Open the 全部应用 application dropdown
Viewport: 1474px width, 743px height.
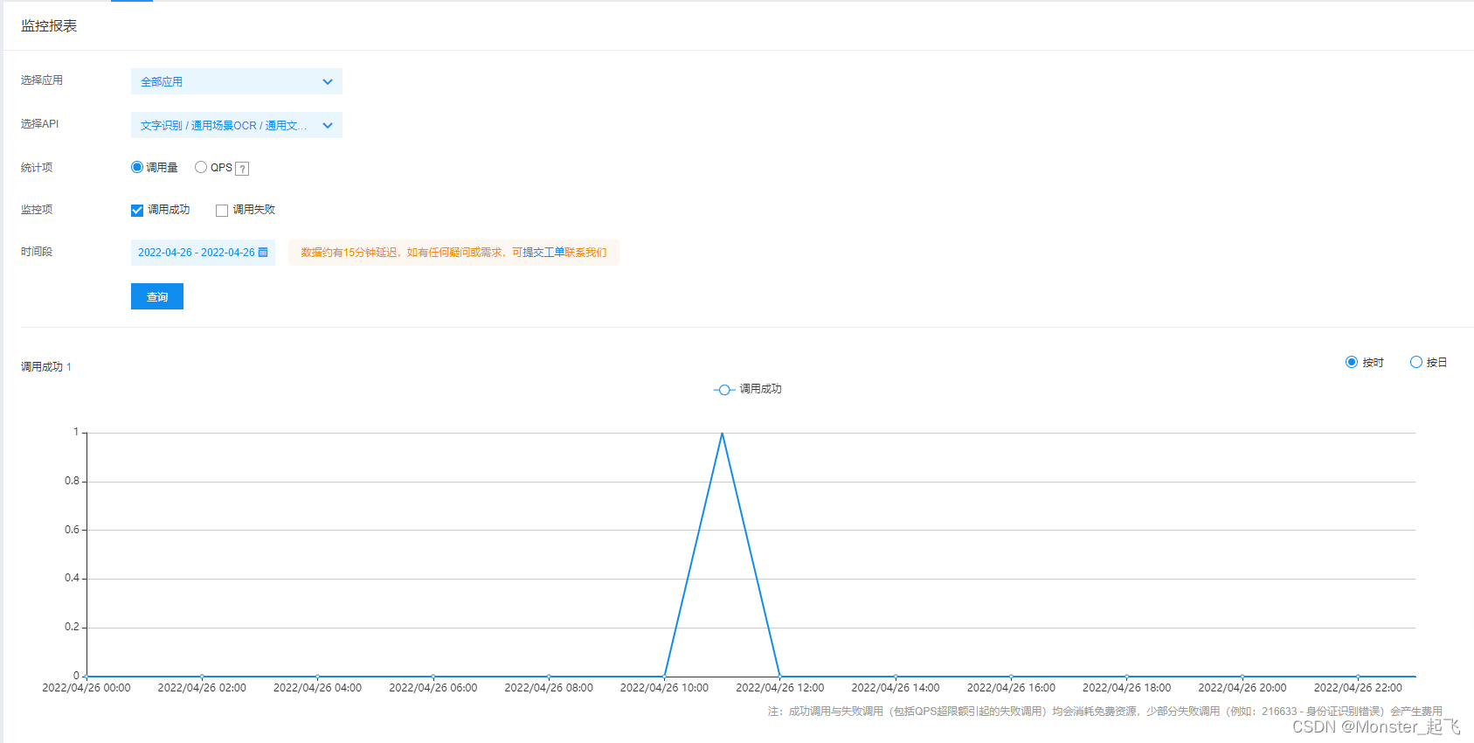click(236, 81)
